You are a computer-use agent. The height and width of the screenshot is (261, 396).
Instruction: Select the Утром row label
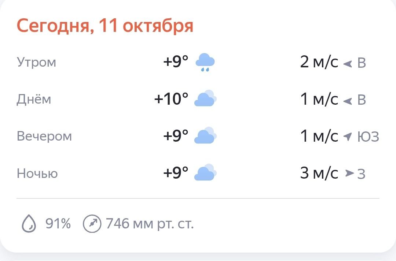(x=37, y=62)
